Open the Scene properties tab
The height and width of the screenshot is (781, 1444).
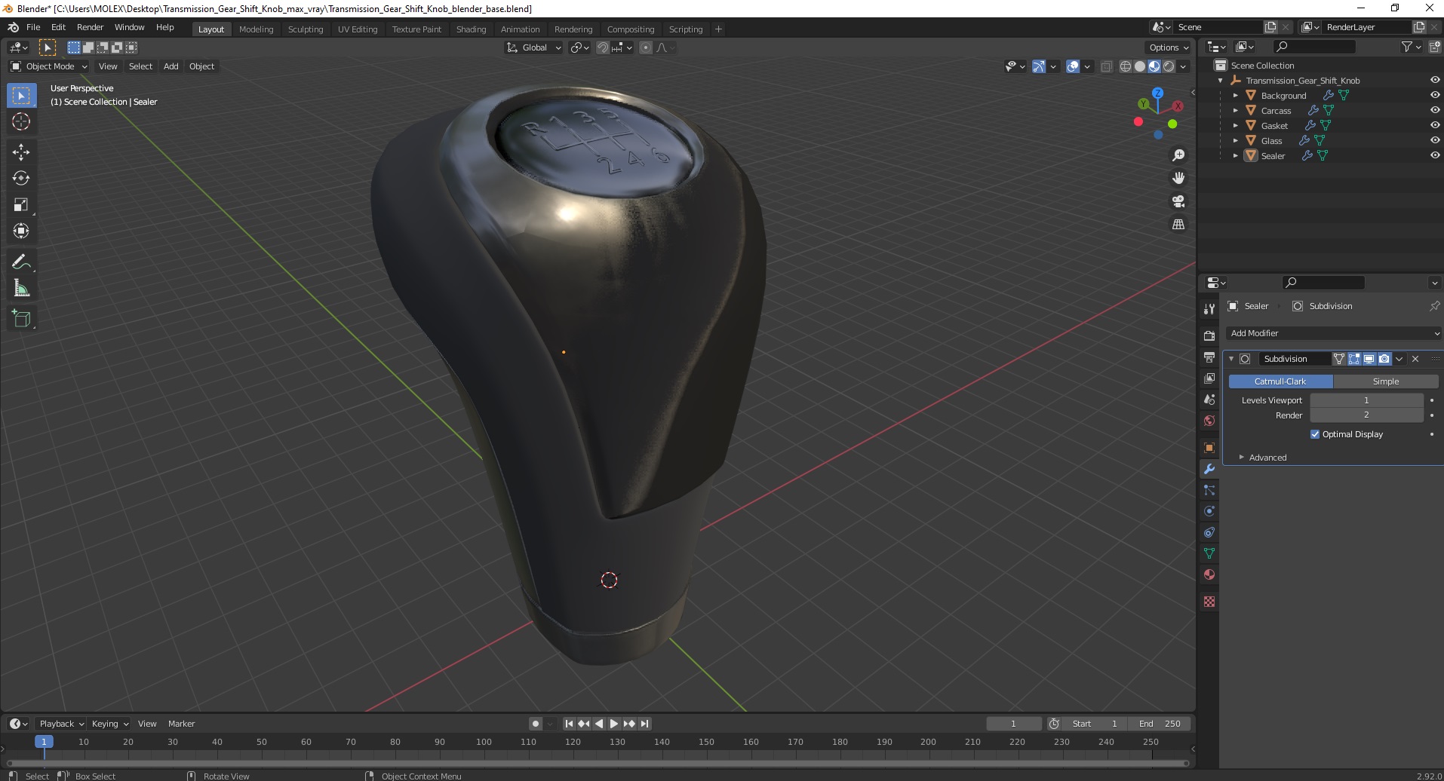pyautogui.click(x=1209, y=399)
